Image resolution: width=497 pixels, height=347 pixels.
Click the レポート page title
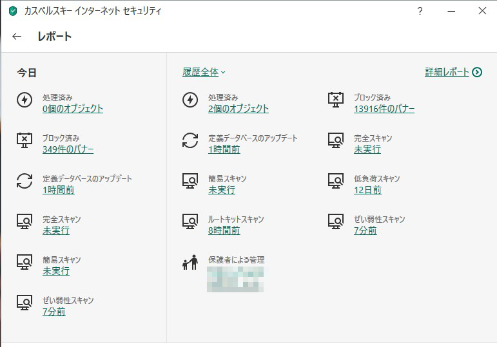pyautogui.click(x=55, y=37)
